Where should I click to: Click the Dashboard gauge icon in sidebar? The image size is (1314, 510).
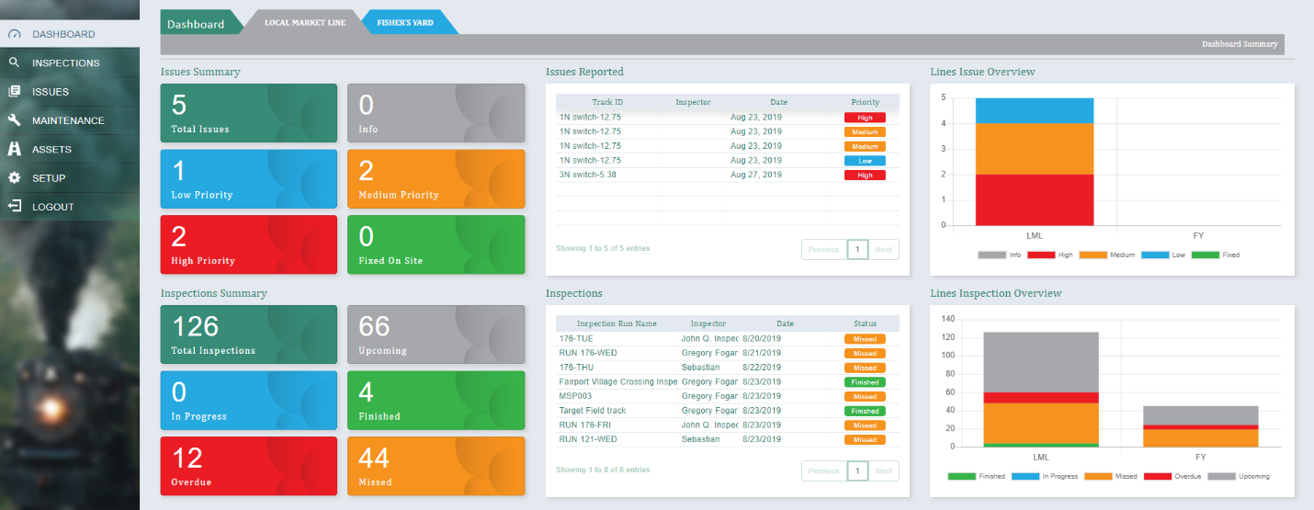(14, 34)
